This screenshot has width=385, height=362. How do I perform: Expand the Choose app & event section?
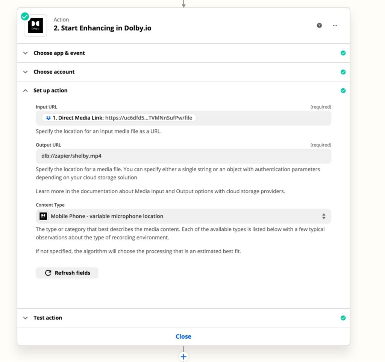(x=183, y=53)
